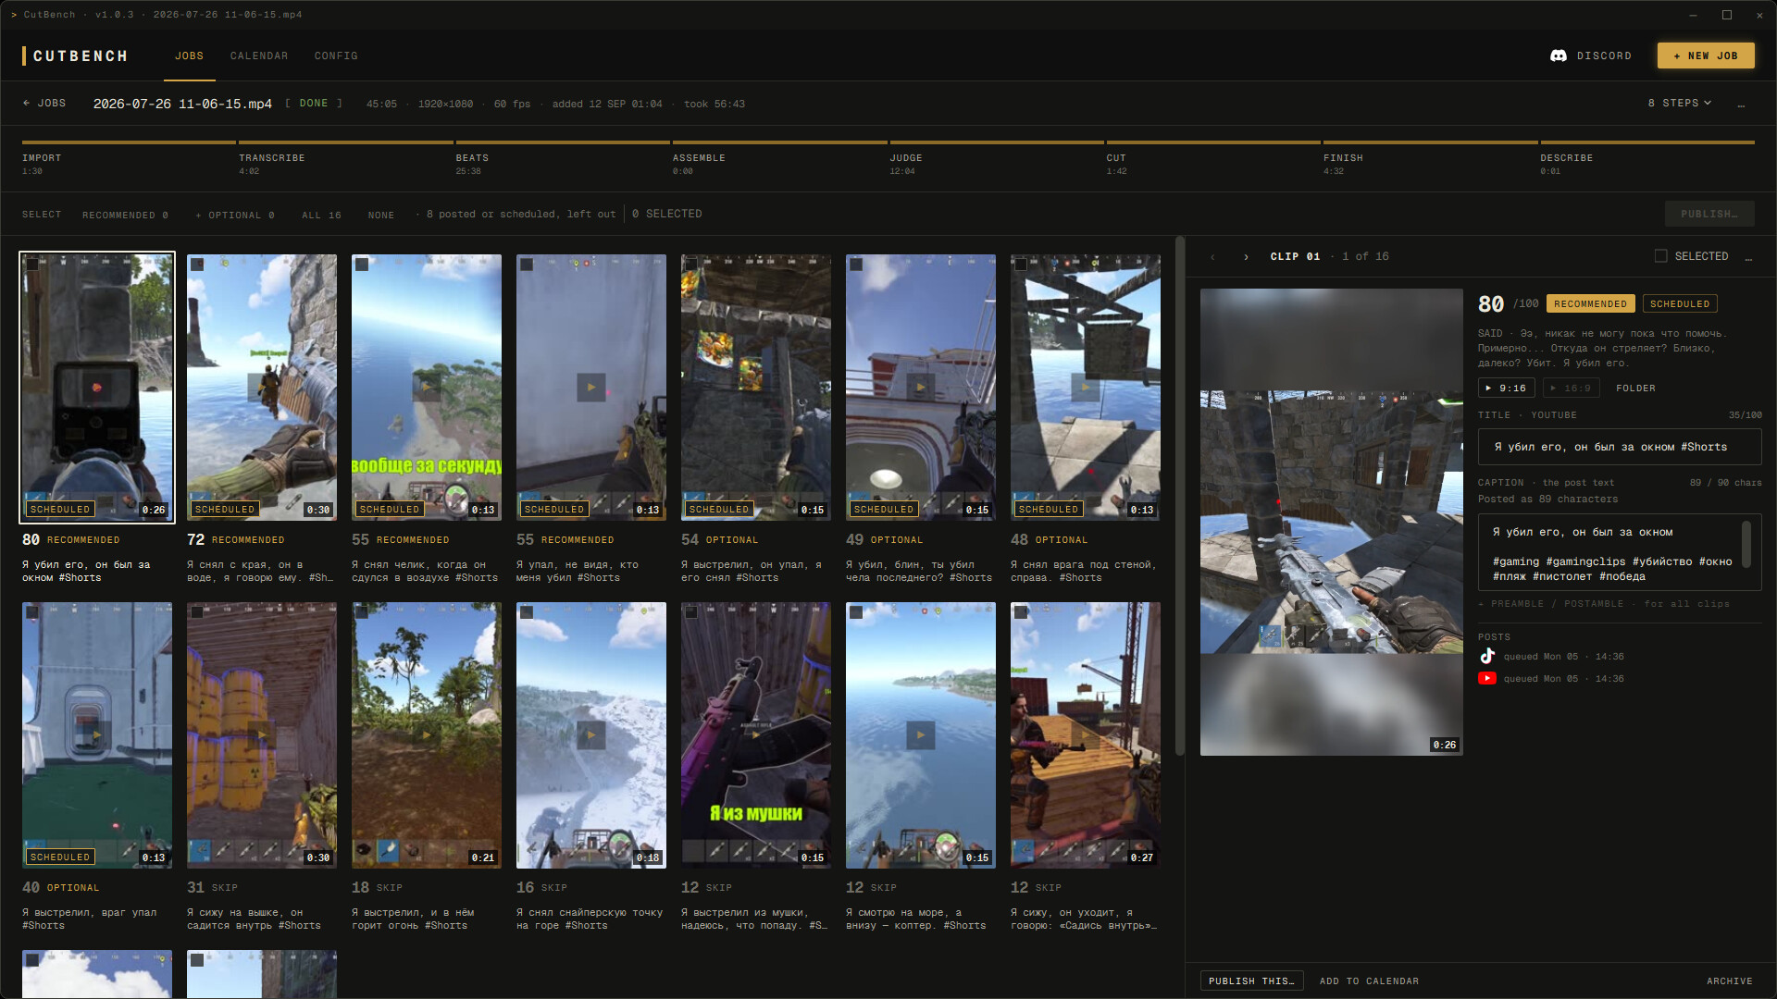
Task: Go to next clip with right chevron
Action: tap(1246, 257)
